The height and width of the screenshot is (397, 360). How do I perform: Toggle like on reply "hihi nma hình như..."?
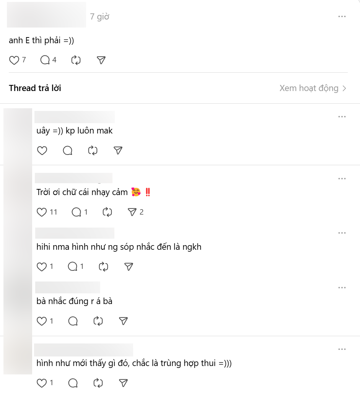[41, 267]
